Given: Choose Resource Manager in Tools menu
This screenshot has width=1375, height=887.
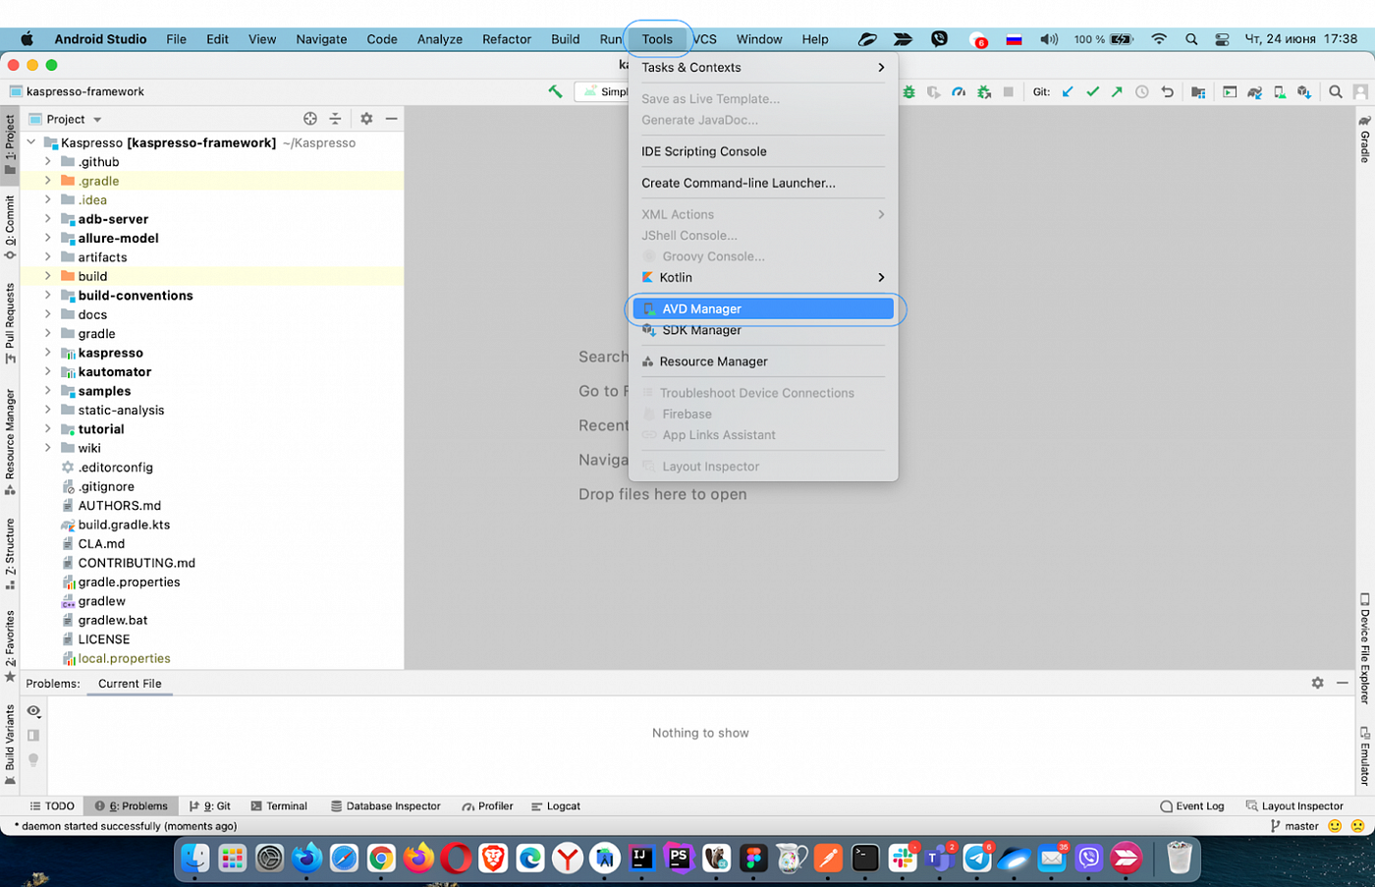Looking at the screenshot, I should click(763, 361).
